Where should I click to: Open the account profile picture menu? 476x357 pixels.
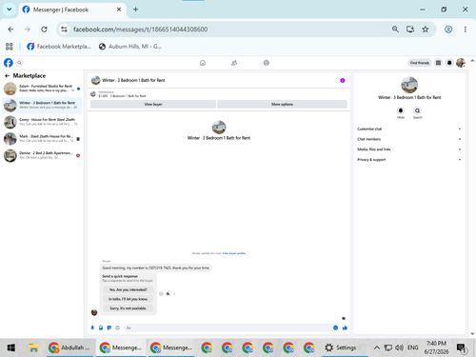click(461, 63)
